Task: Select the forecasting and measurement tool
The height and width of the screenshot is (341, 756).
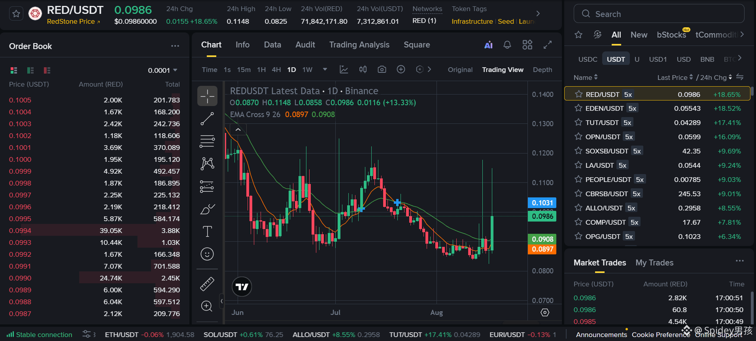Action: pos(207,186)
